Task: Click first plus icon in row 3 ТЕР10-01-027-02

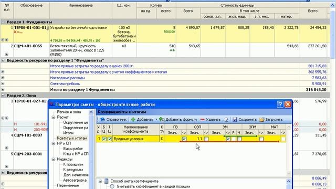Action: click(3, 118)
